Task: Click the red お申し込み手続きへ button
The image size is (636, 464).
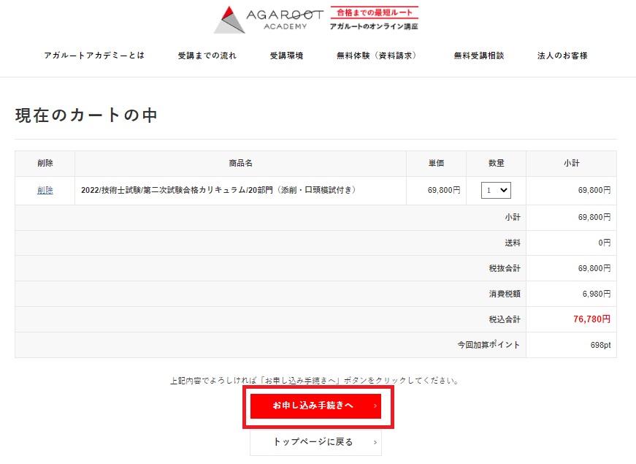Action: pos(315,406)
